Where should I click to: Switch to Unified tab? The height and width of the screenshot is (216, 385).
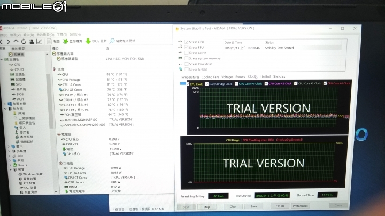point(265,76)
